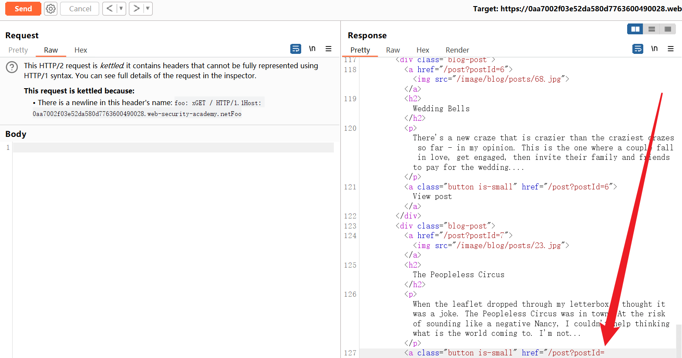Viewport: 682px width, 358px height.
Task: Toggle word wrap icon in Response panel
Action: point(638,49)
